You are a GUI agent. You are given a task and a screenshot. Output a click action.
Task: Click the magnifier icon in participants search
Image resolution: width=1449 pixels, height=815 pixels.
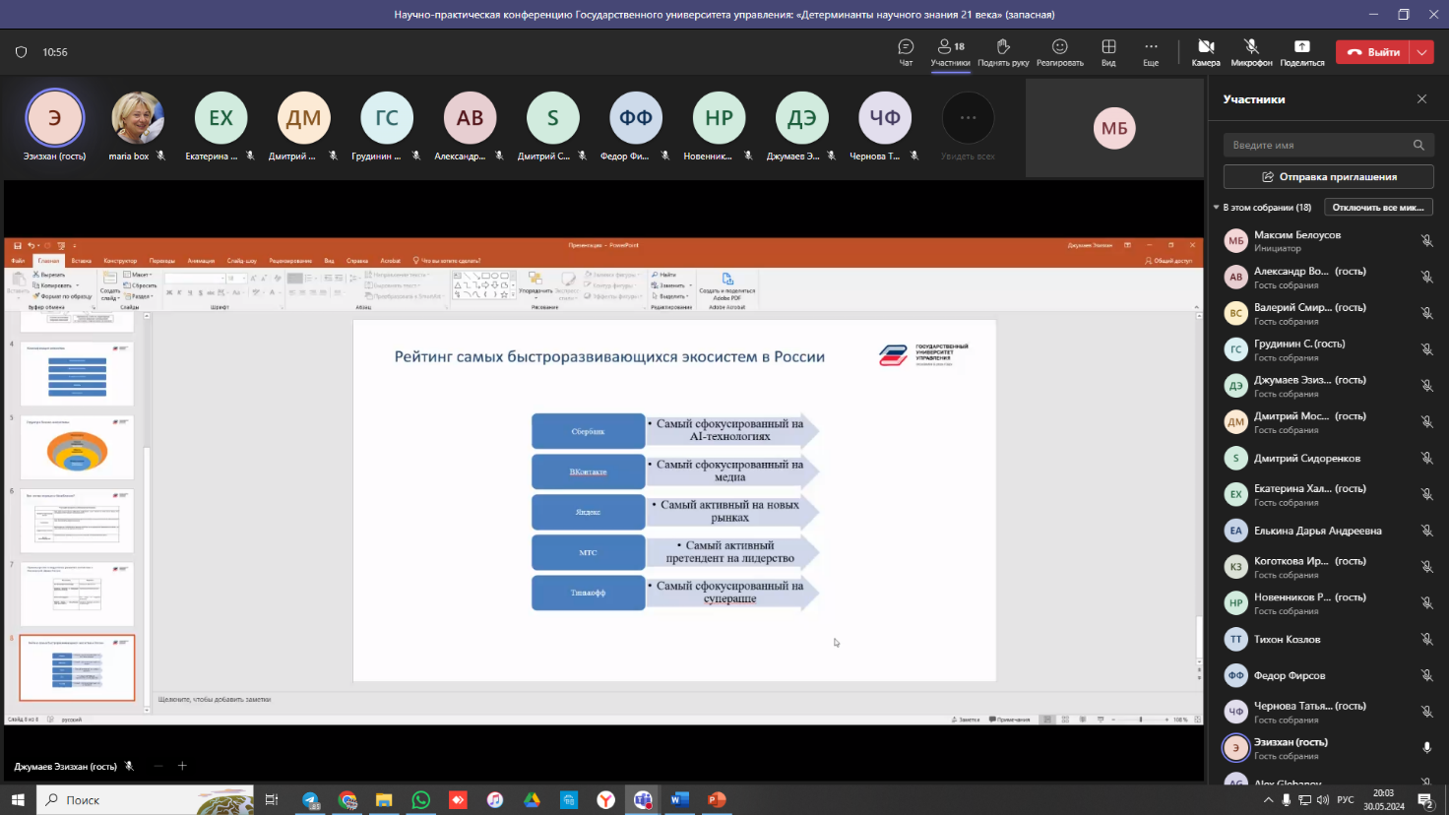pyautogui.click(x=1418, y=145)
